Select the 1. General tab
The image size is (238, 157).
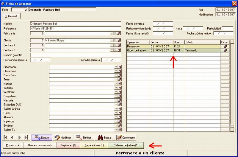11,16
